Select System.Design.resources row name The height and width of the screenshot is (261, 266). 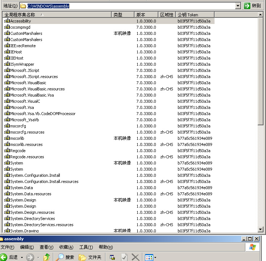point(32,212)
